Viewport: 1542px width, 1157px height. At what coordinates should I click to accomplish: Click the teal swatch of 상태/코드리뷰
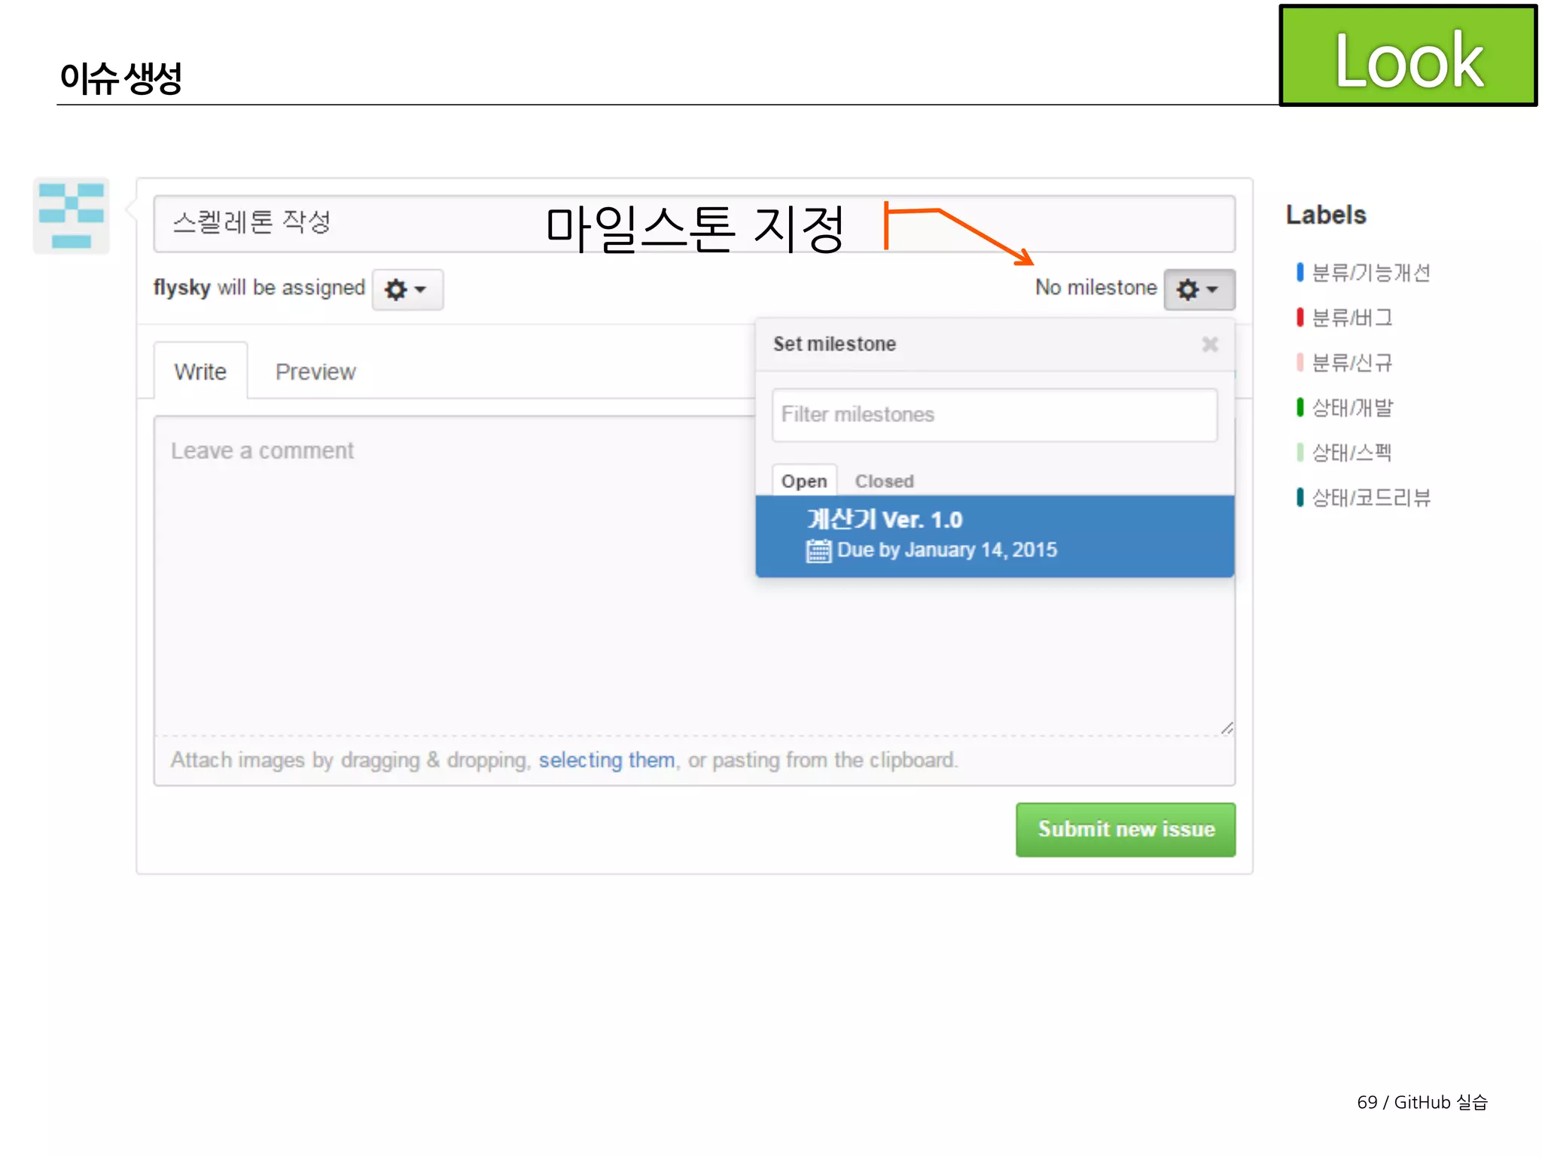point(1300,497)
